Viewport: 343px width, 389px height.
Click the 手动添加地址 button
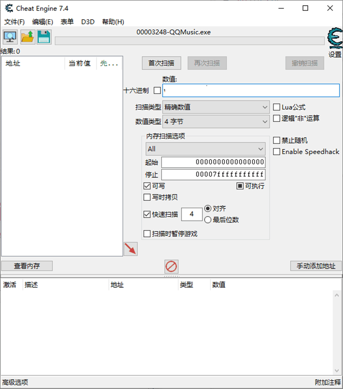pos(316,266)
